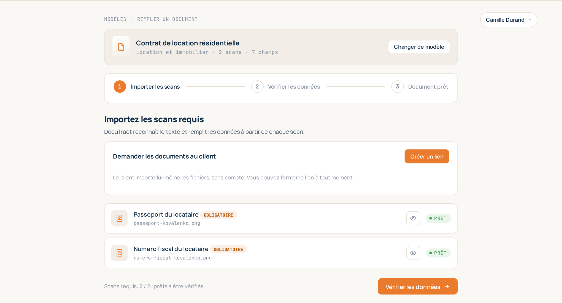Go to Modèles breadcrumb

pyautogui.click(x=115, y=19)
